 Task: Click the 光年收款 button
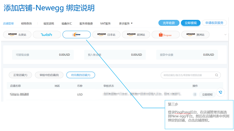(169, 23)
